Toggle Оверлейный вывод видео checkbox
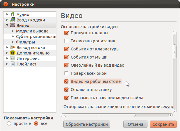This screenshot has width=180, height=131. pyautogui.click(x=66, y=65)
